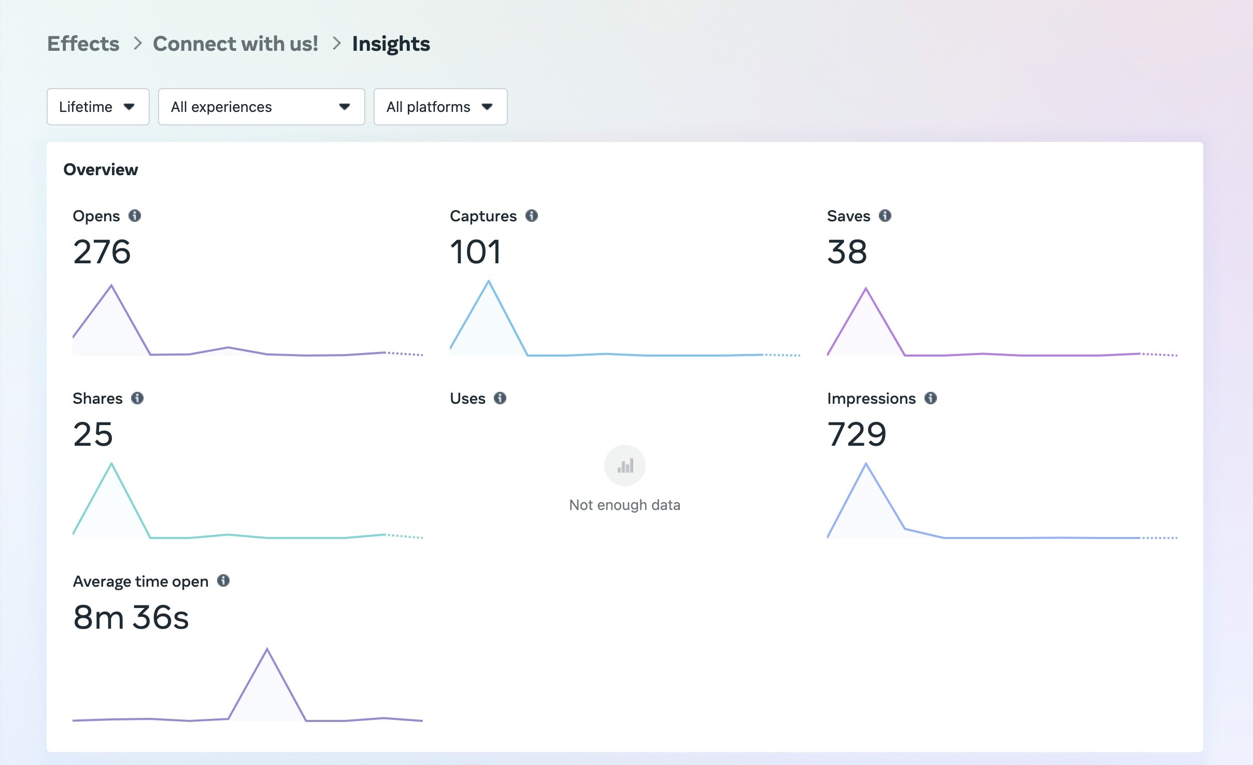The image size is (1253, 765).
Task: Open the All platforms filter dropdown
Action: coord(440,107)
